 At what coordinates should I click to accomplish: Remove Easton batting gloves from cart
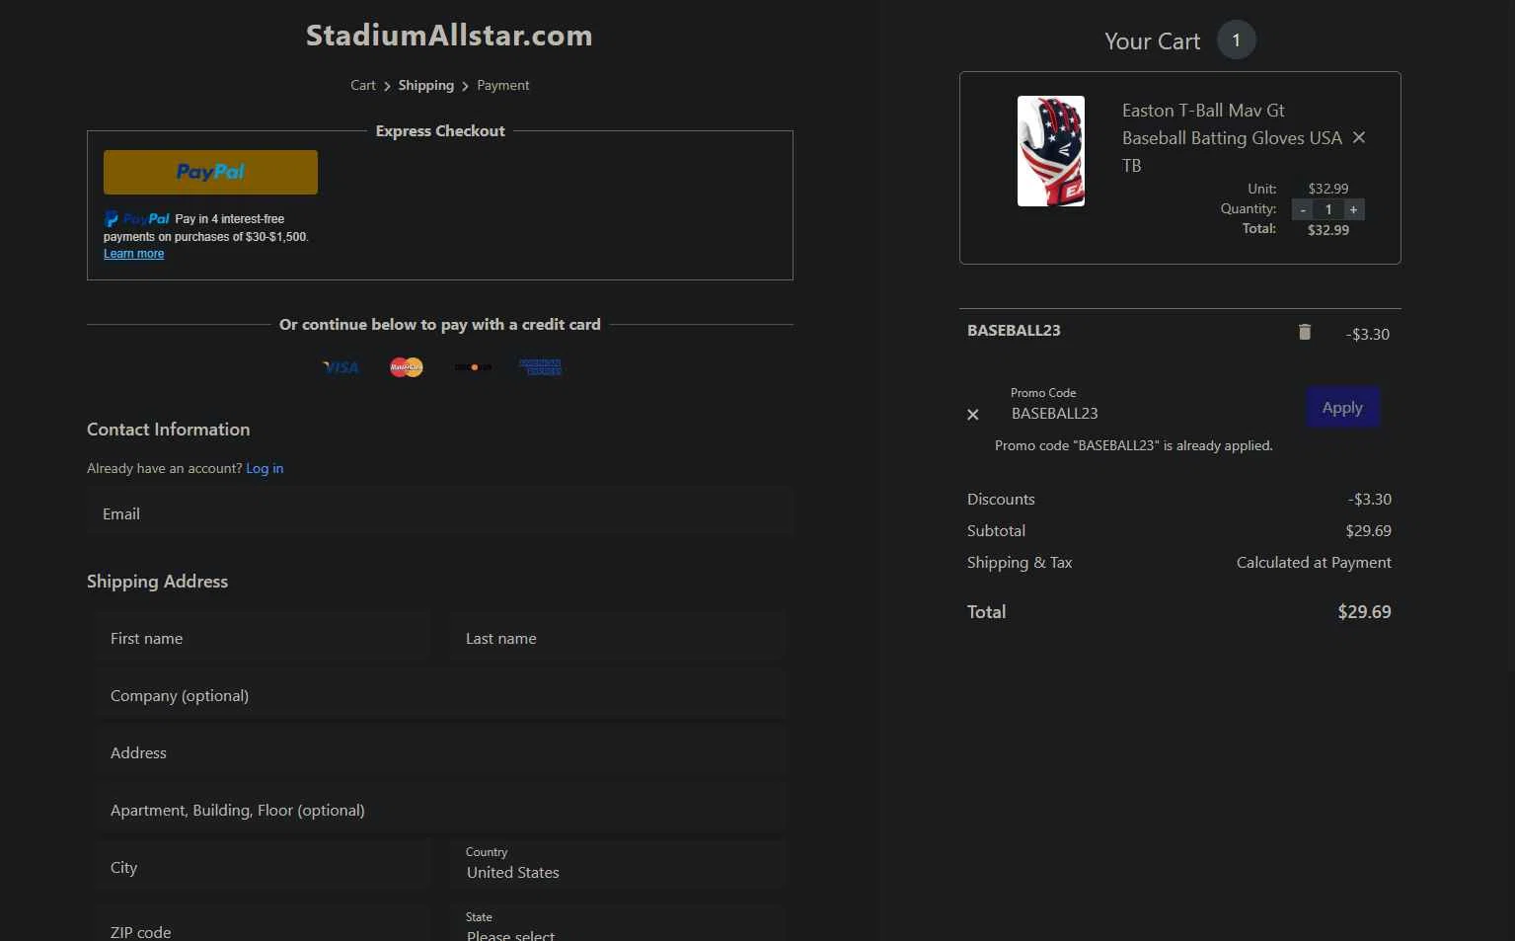pyautogui.click(x=1359, y=137)
